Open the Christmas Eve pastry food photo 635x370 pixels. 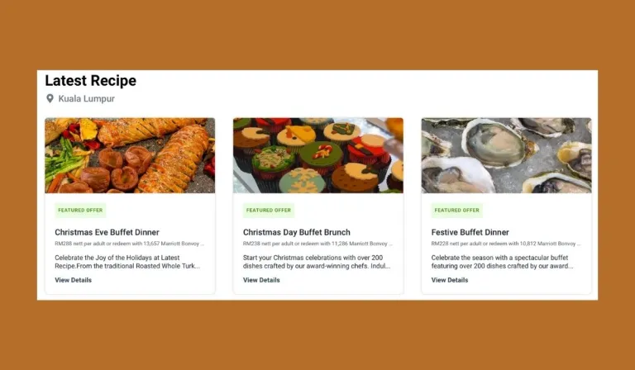coord(130,155)
